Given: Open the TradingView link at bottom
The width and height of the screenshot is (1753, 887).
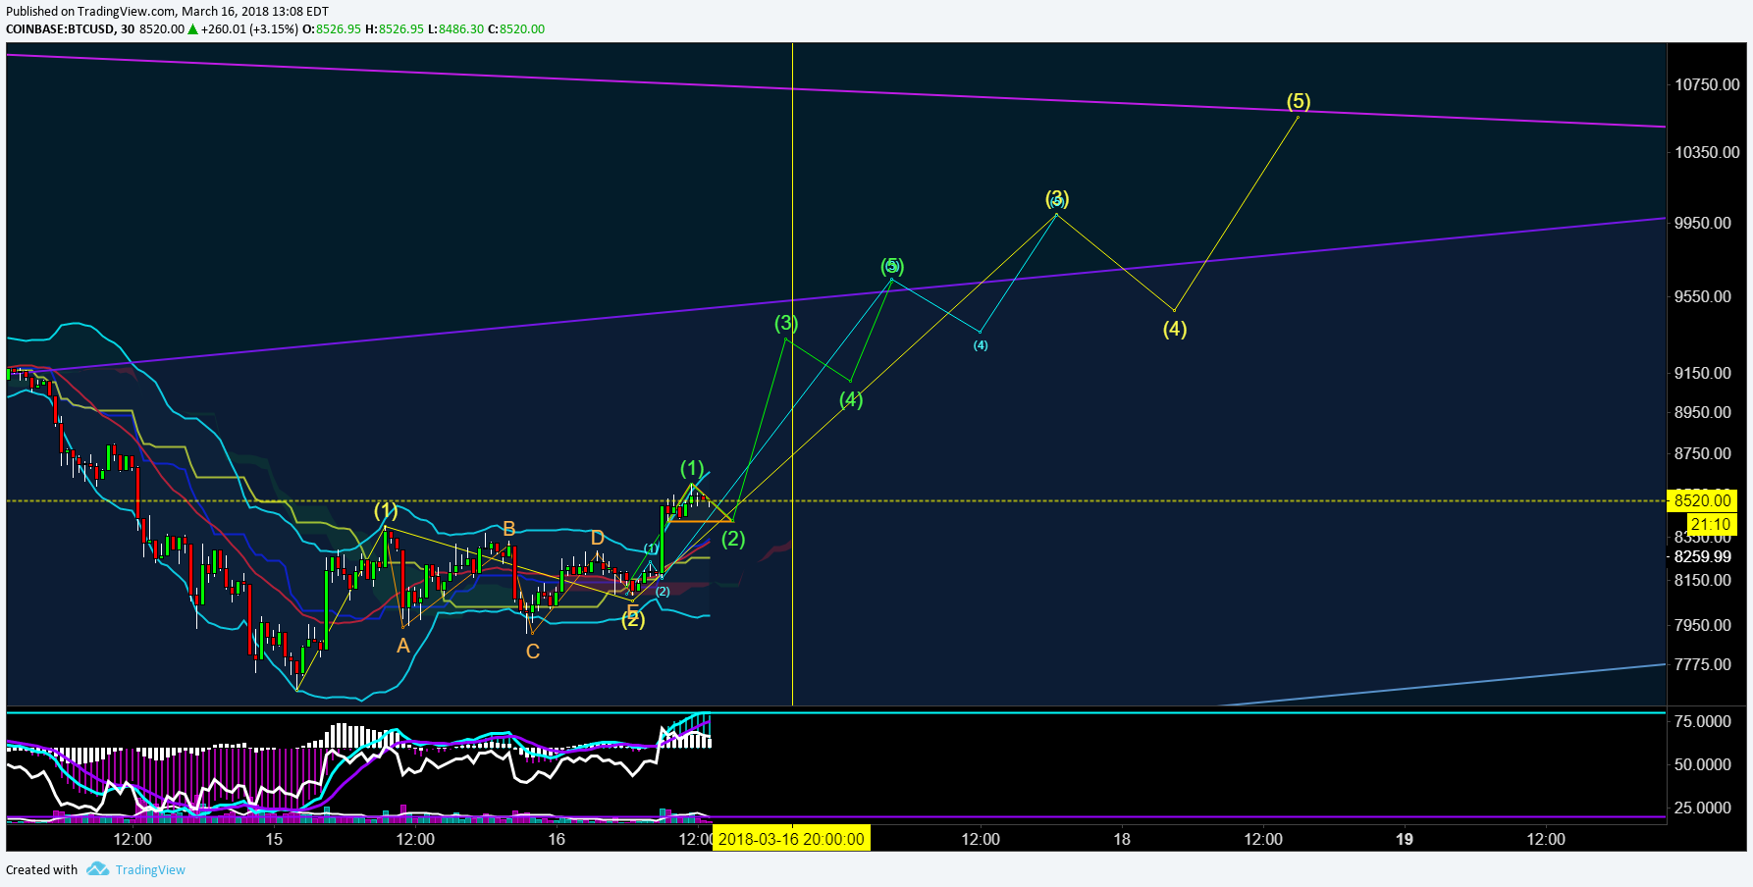Looking at the screenshot, I should tap(150, 869).
